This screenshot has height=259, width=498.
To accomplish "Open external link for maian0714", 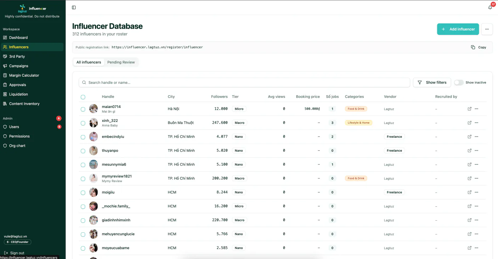I will click(x=470, y=109).
